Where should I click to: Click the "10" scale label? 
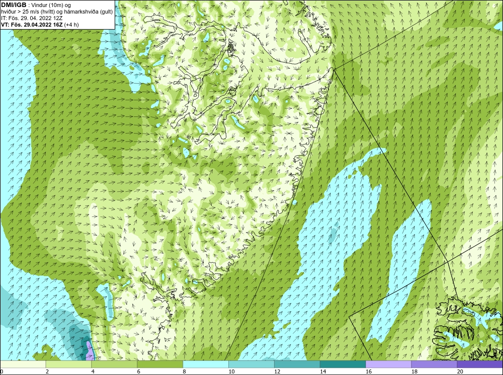pyautogui.click(x=231, y=371)
